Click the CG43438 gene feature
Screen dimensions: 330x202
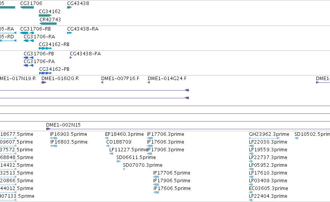click(x=69, y=7)
